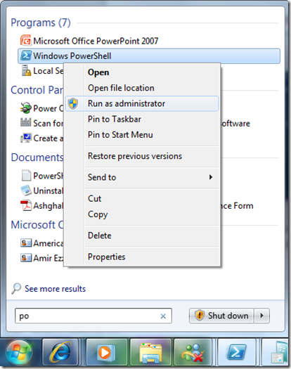
Task: Open Windows Explorer folder in taskbar
Action: 150,353
